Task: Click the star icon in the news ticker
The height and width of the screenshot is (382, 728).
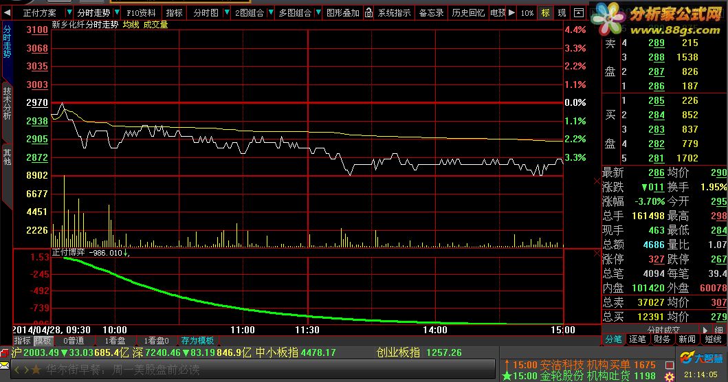Action: [x=36, y=370]
